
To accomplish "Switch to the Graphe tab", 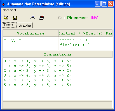I will click(x=25, y=25).
